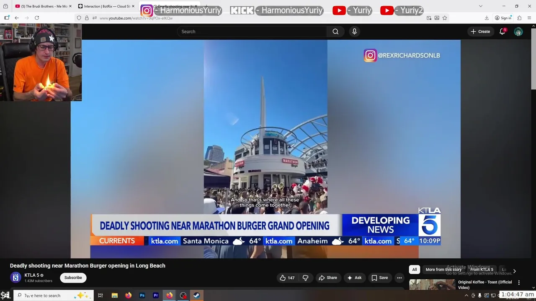The width and height of the screenshot is (536, 301).
Task: Open YouTube notifications bell
Action: click(502, 31)
